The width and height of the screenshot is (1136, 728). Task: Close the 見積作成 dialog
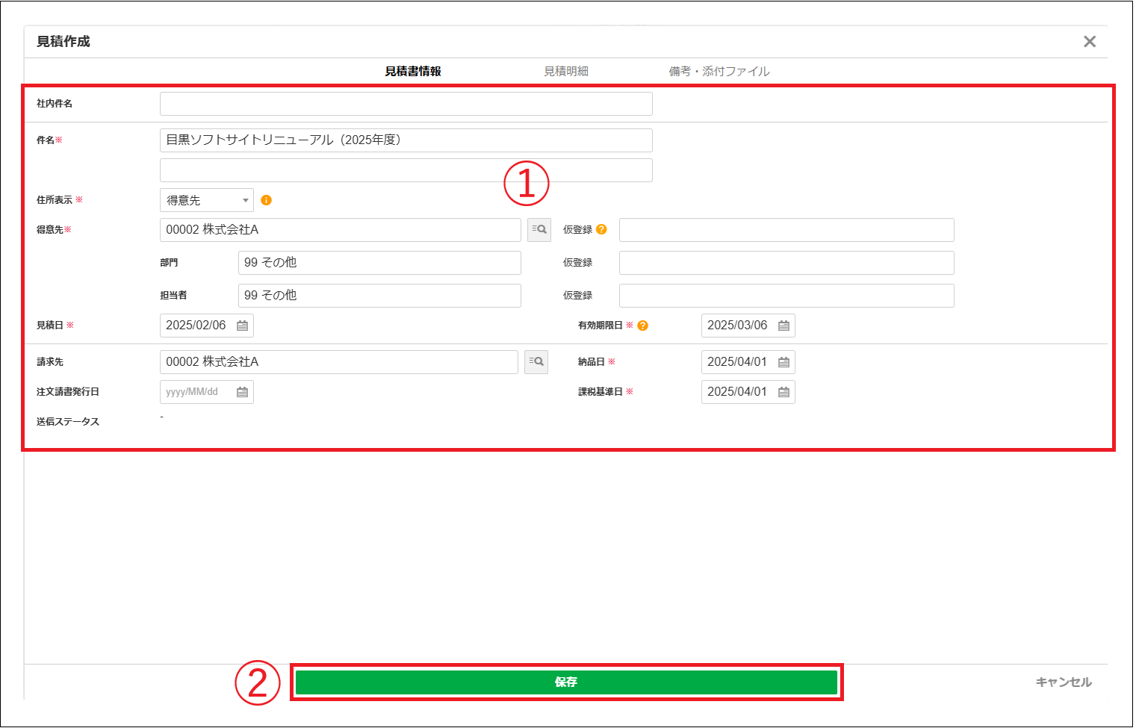click(x=1090, y=41)
